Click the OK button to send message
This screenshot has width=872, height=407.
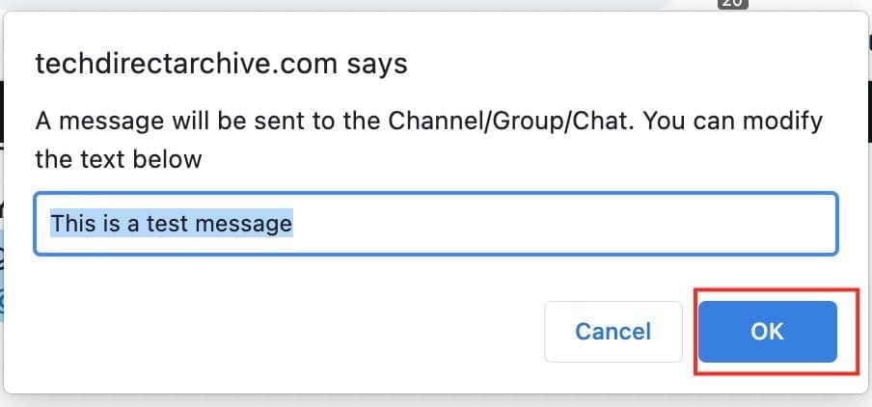coord(767,332)
